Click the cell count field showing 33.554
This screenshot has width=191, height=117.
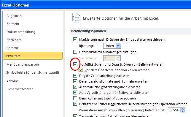174,110
